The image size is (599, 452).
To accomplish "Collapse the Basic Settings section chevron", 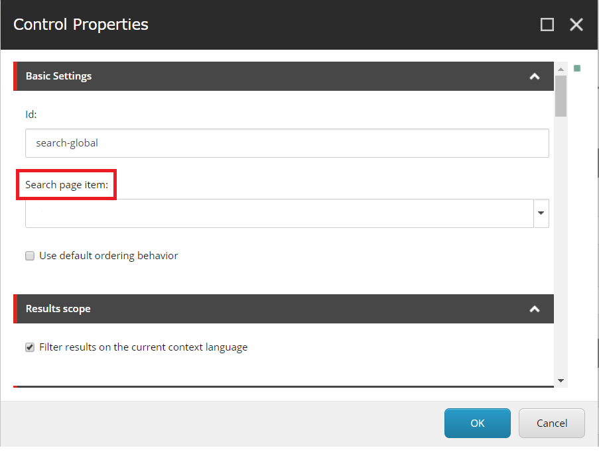I will coord(535,76).
